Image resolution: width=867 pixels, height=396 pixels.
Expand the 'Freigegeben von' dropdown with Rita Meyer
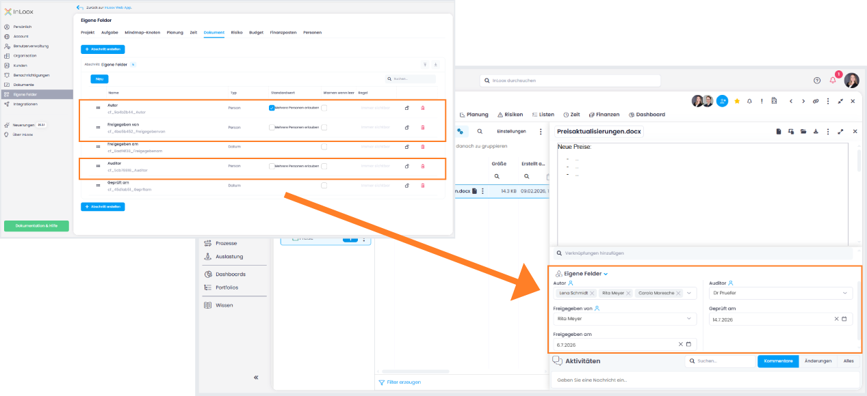point(625,318)
